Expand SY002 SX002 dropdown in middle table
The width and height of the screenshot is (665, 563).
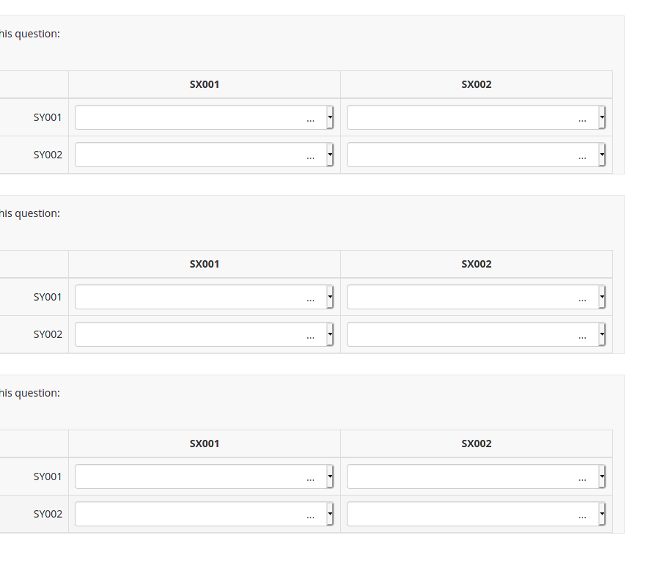click(476, 334)
